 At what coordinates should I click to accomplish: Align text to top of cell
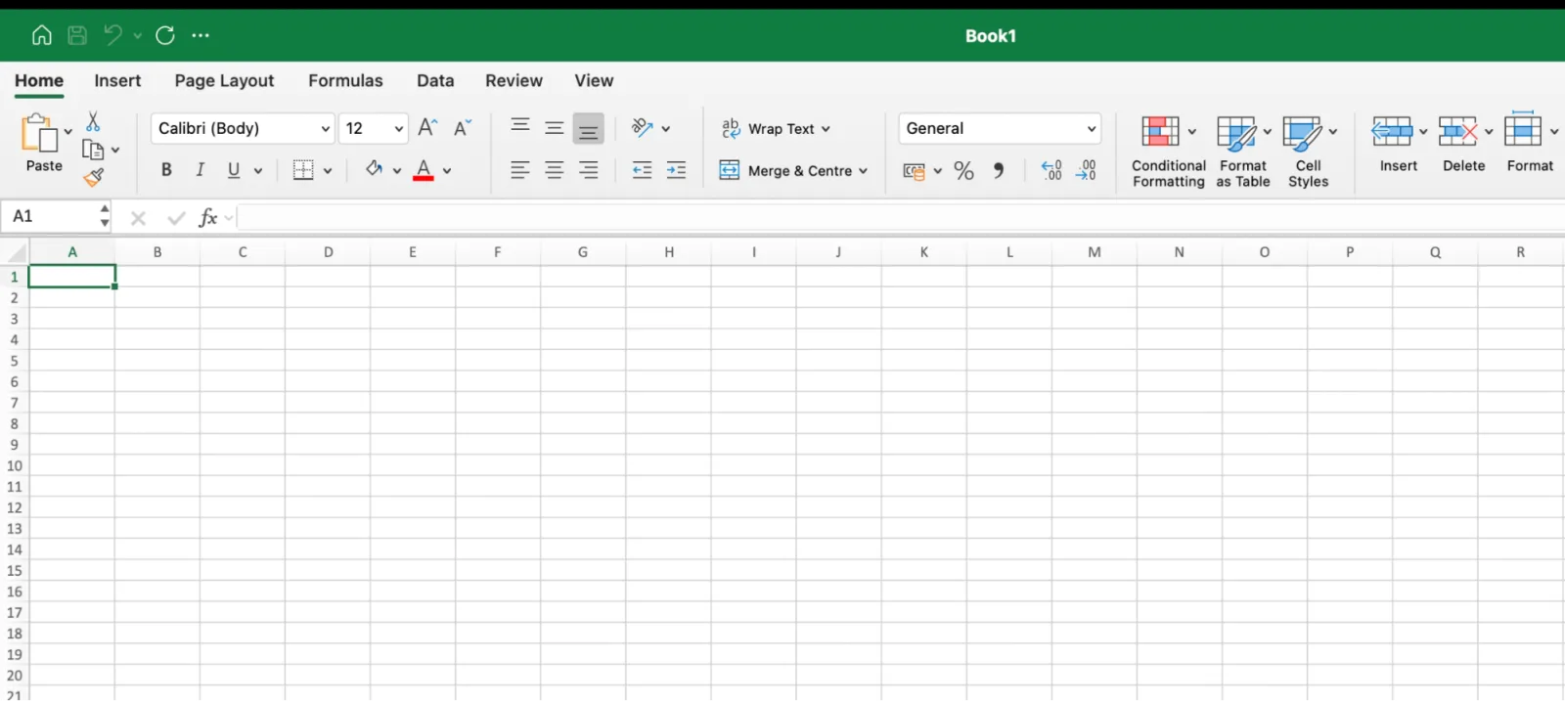pos(520,127)
